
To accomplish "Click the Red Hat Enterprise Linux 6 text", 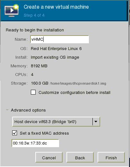I will point(56,49).
